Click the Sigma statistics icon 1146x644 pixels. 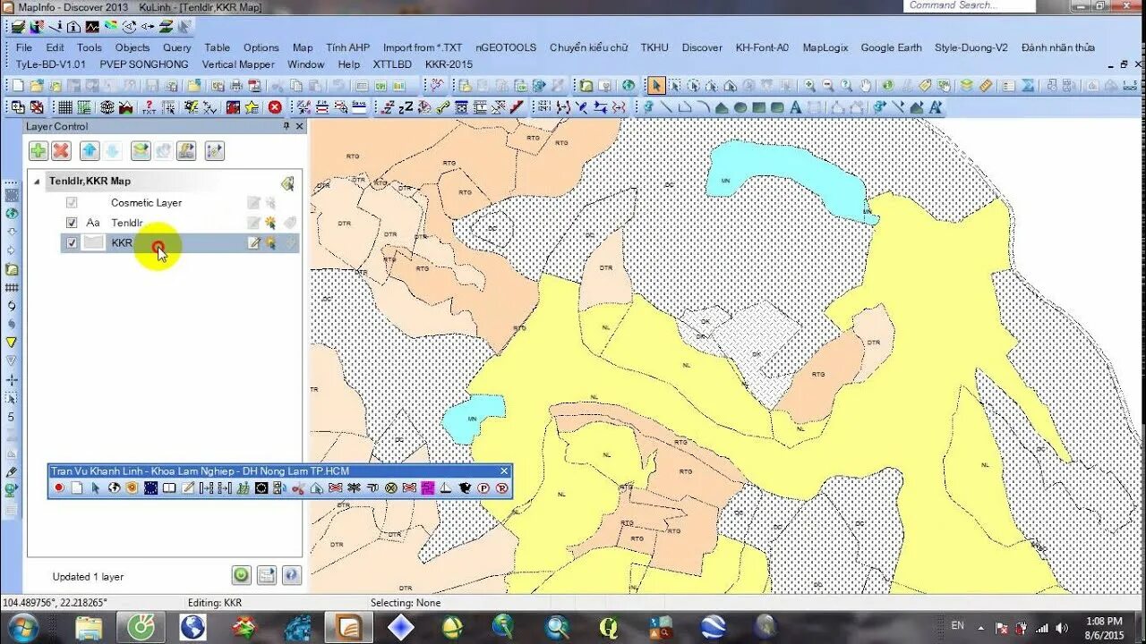(x=1028, y=86)
